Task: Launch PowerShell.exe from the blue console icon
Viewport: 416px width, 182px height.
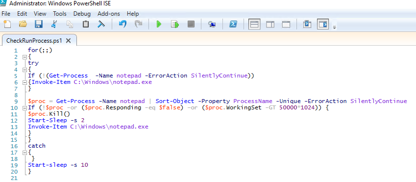Action: [233, 24]
